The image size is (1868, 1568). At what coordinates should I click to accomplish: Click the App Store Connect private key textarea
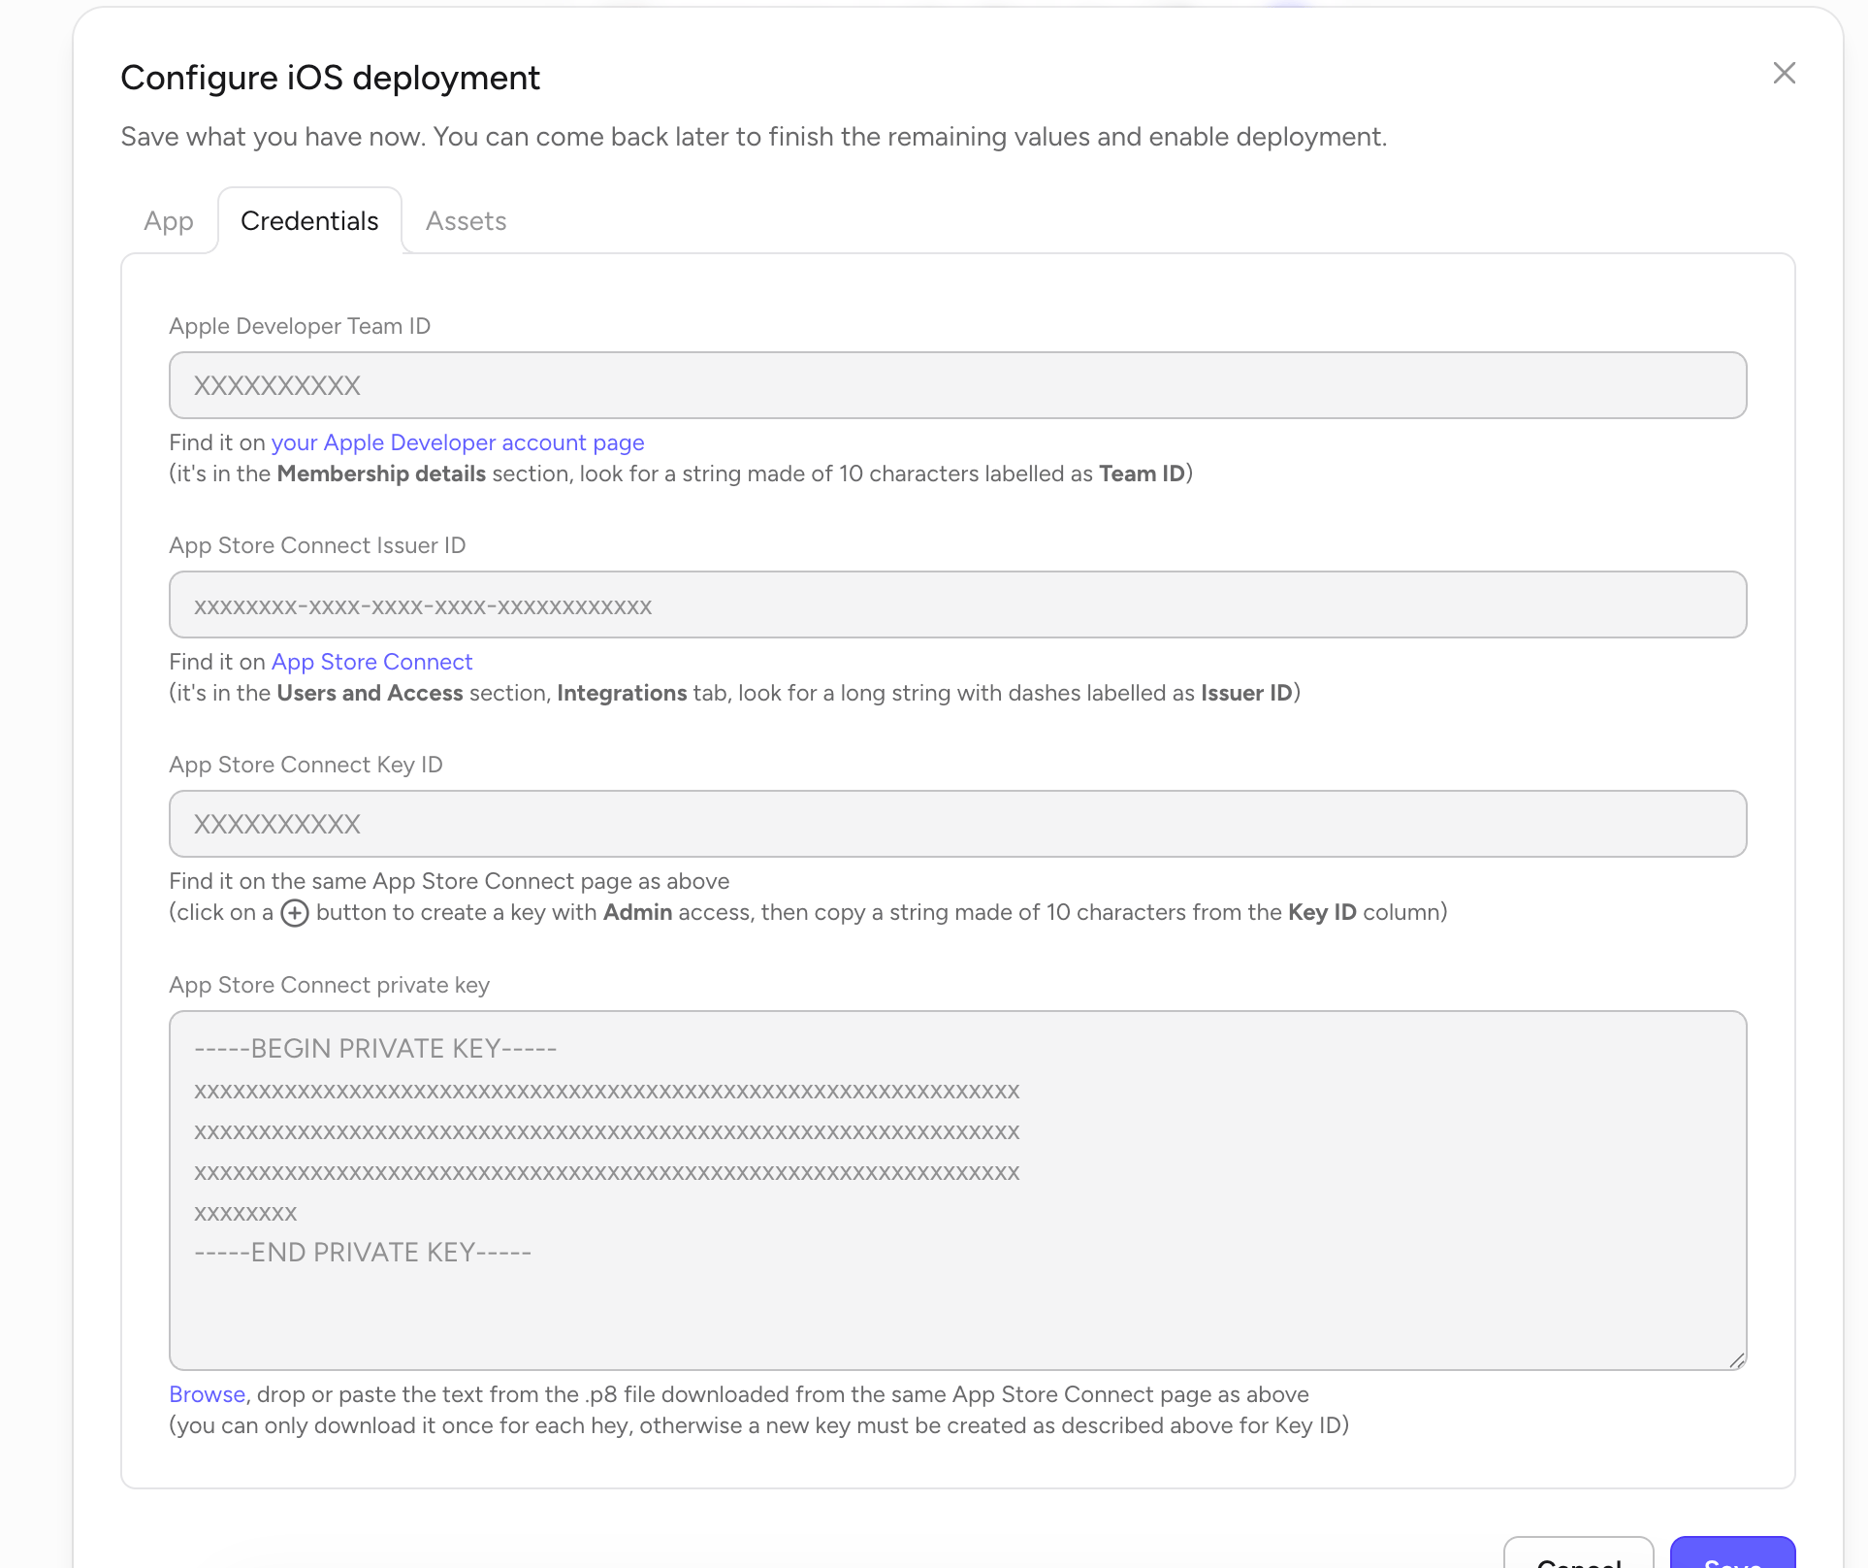(957, 1191)
